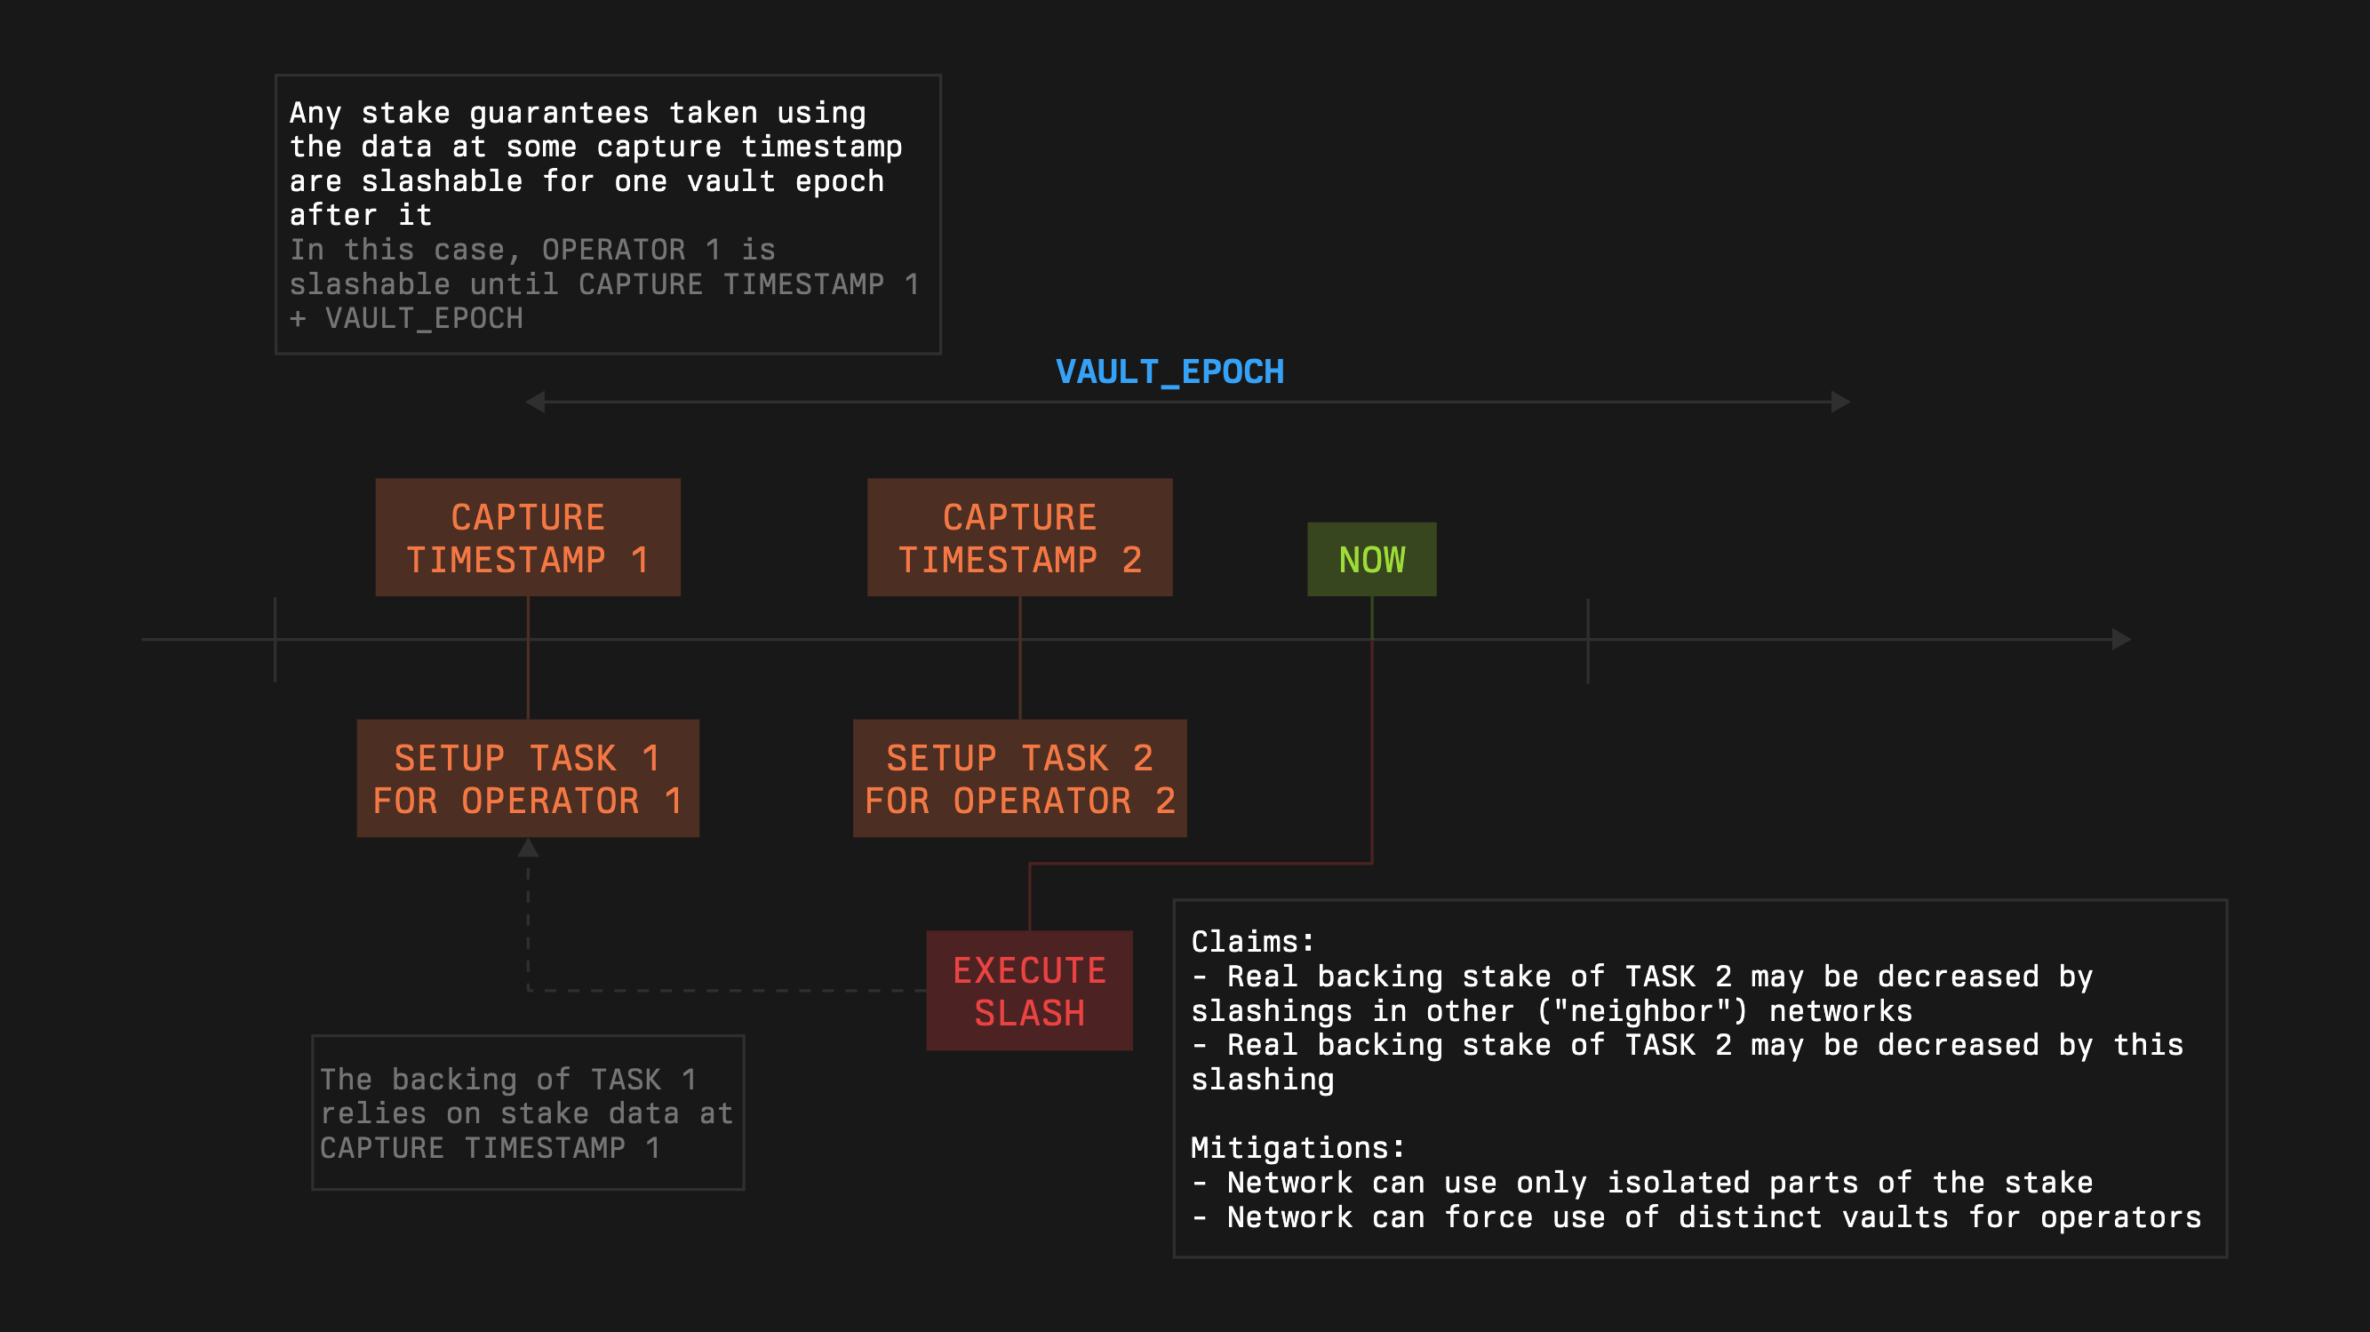
Task: Click the timeline tick right of NOW
Action: pyautogui.click(x=1588, y=639)
